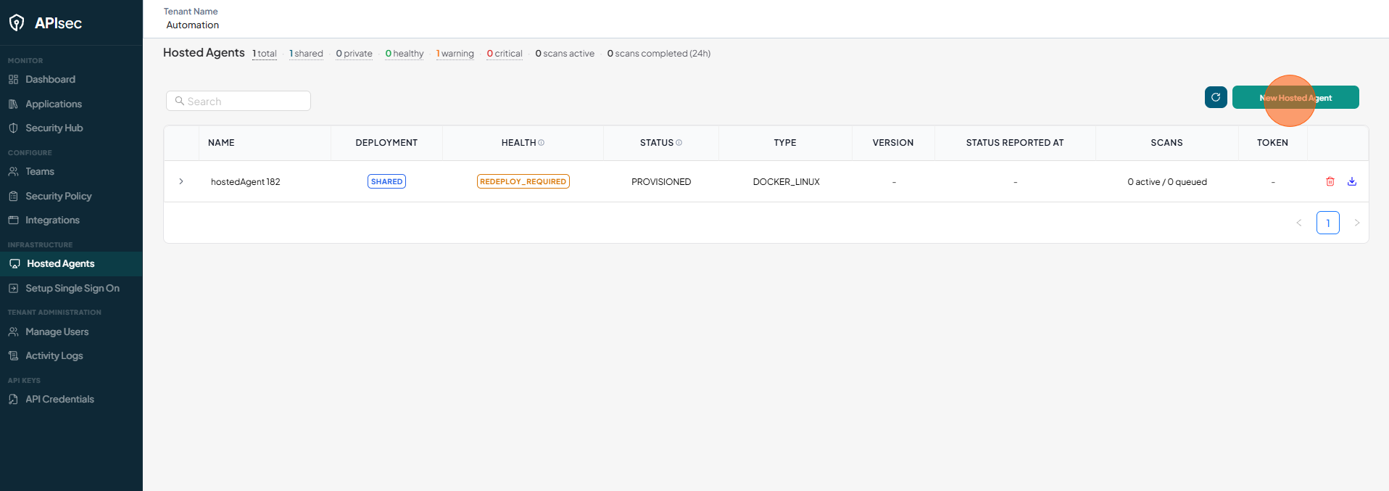
Task: Click the Status column info icon
Action: coord(679,143)
